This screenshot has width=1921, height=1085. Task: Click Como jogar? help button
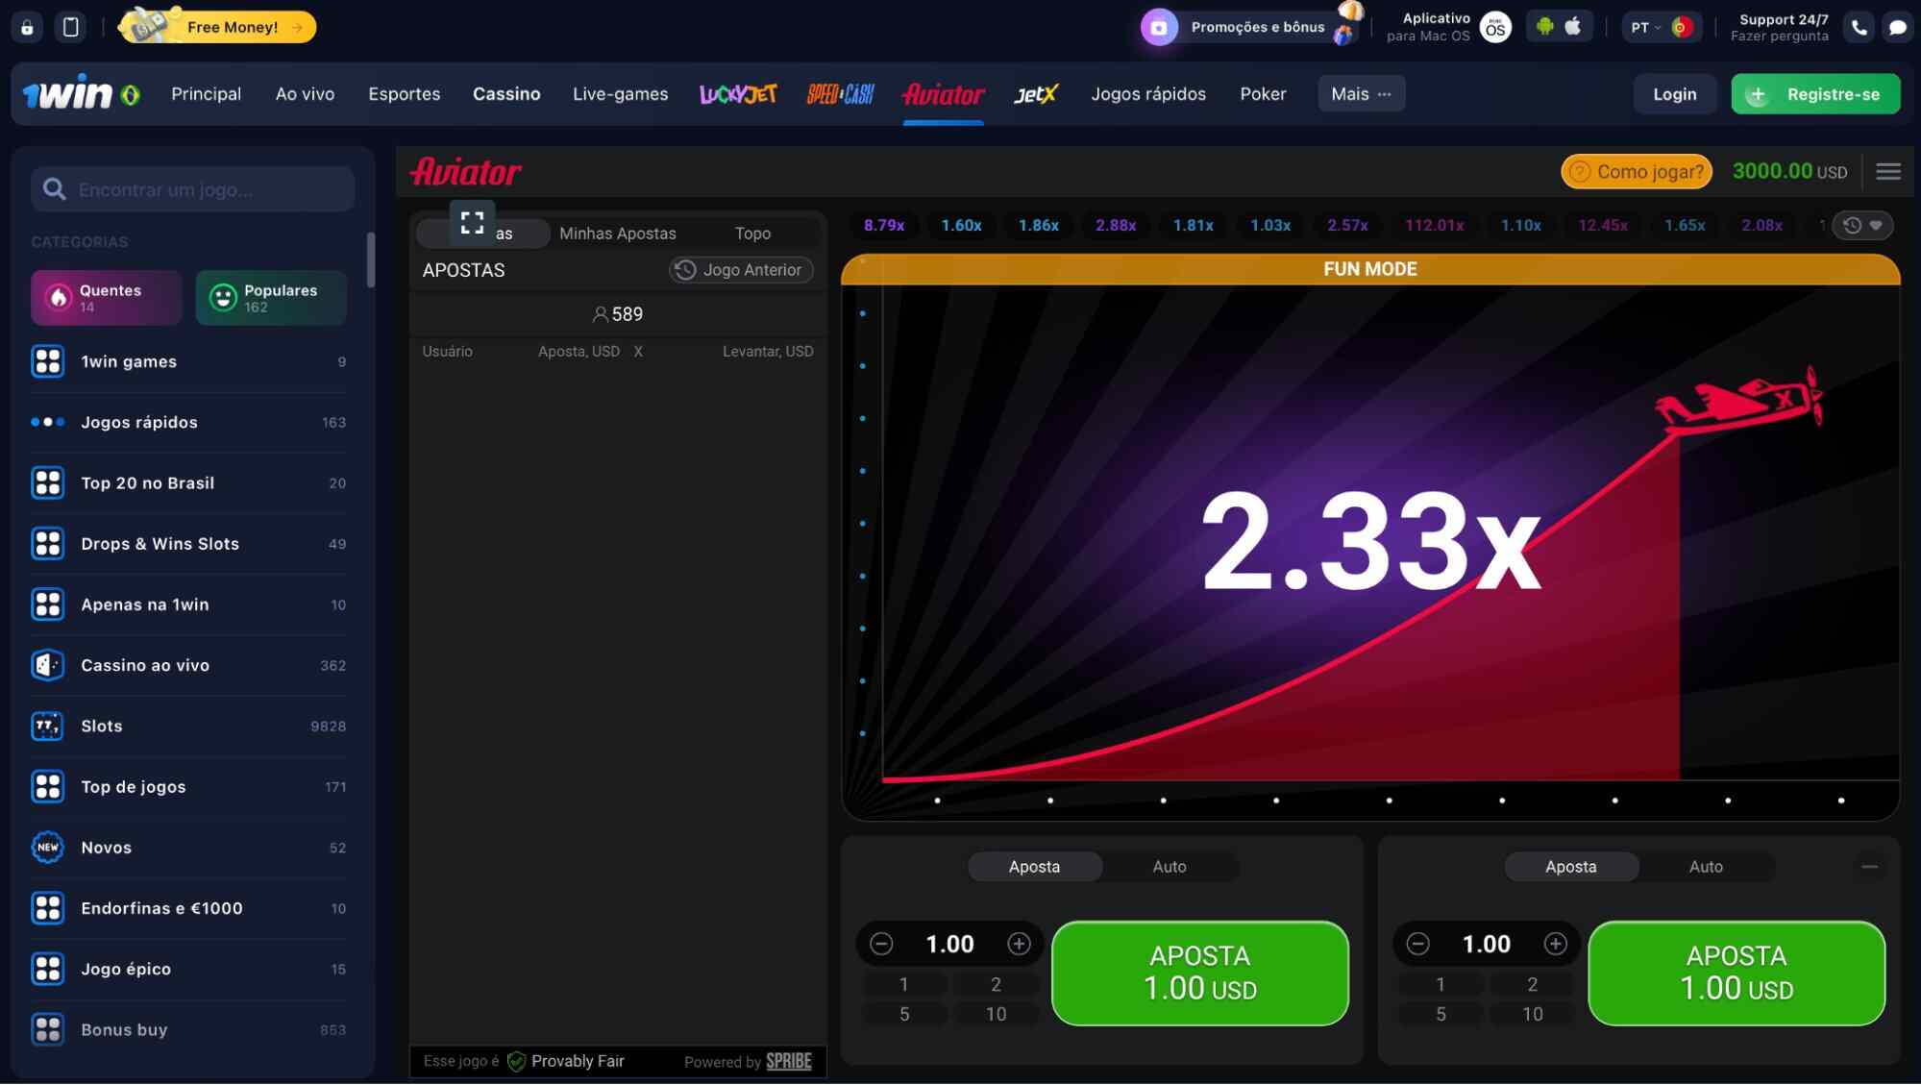pyautogui.click(x=1637, y=172)
